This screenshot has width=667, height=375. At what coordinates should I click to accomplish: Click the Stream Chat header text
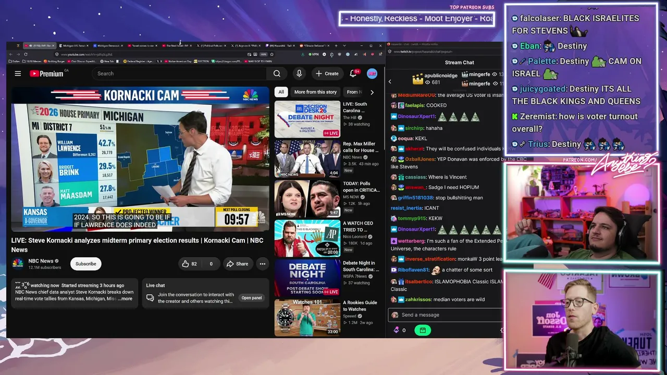click(x=459, y=63)
